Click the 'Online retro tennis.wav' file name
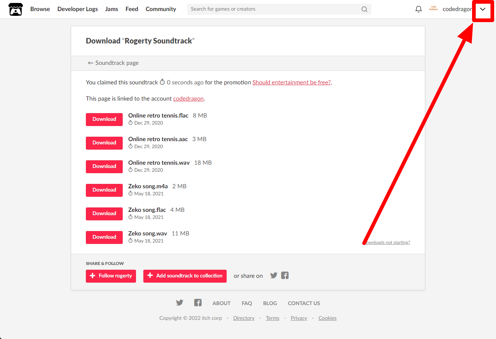Viewport: 496px width, 339px height. click(x=159, y=163)
